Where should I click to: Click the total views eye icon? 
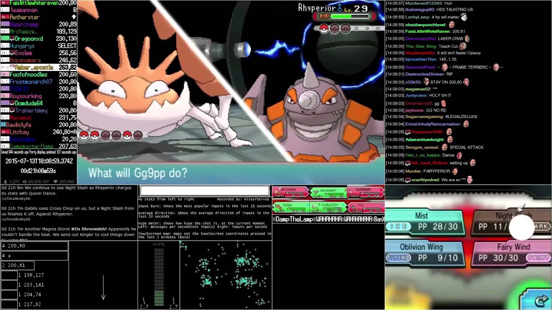[25, 182]
